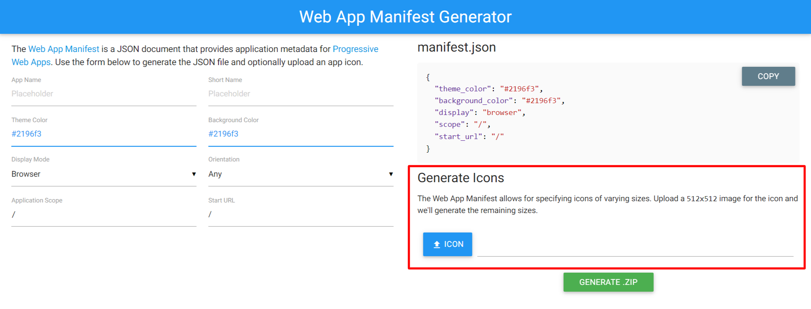Expand Display Mode via its dropdown arrow

tap(194, 174)
